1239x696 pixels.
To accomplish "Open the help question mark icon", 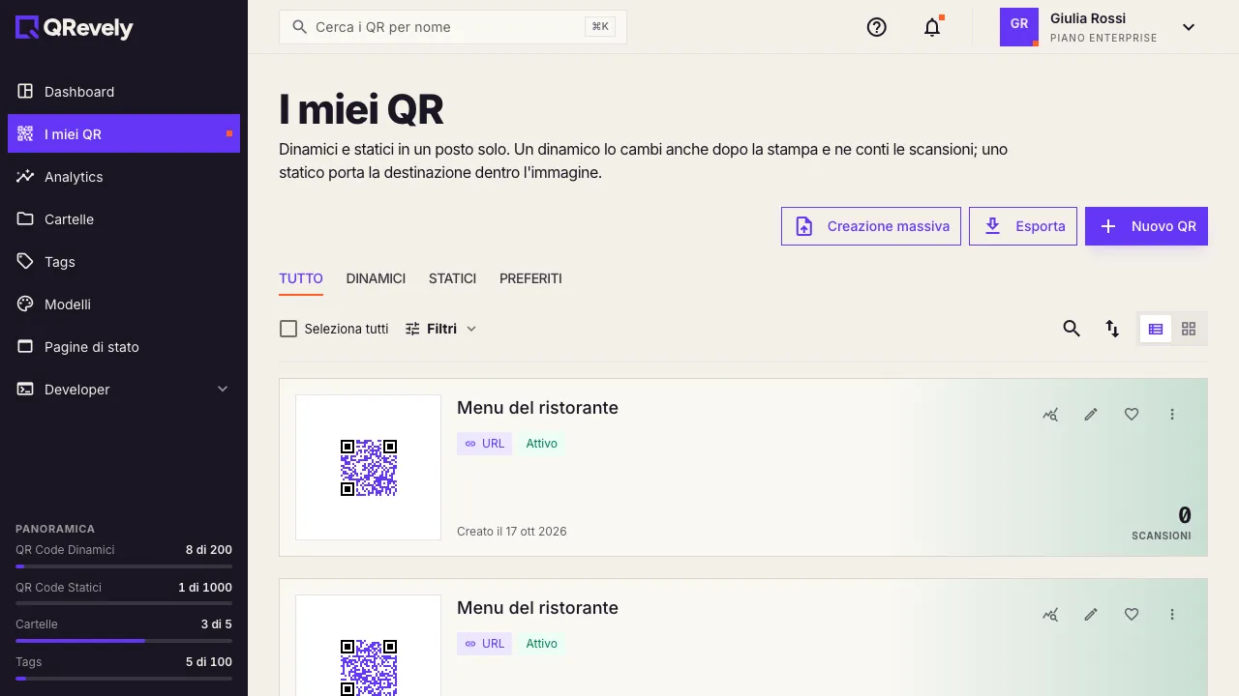I will tap(877, 27).
